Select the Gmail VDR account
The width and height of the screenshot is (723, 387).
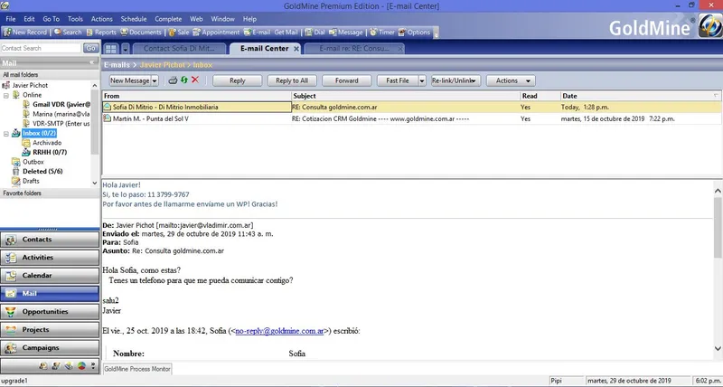61,105
